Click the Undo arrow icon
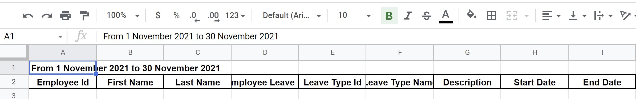The width and height of the screenshot is (636, 99). tap(28, 16)
